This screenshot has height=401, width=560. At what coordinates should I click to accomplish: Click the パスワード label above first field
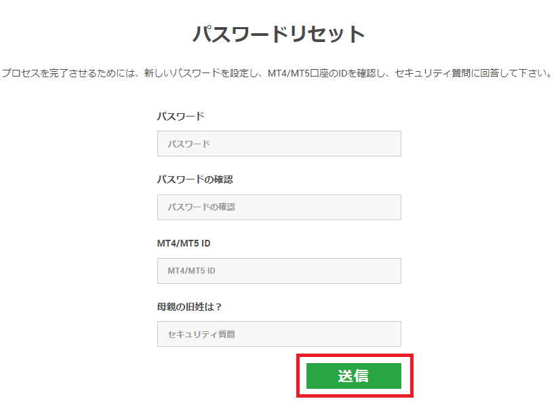(180, 117)
